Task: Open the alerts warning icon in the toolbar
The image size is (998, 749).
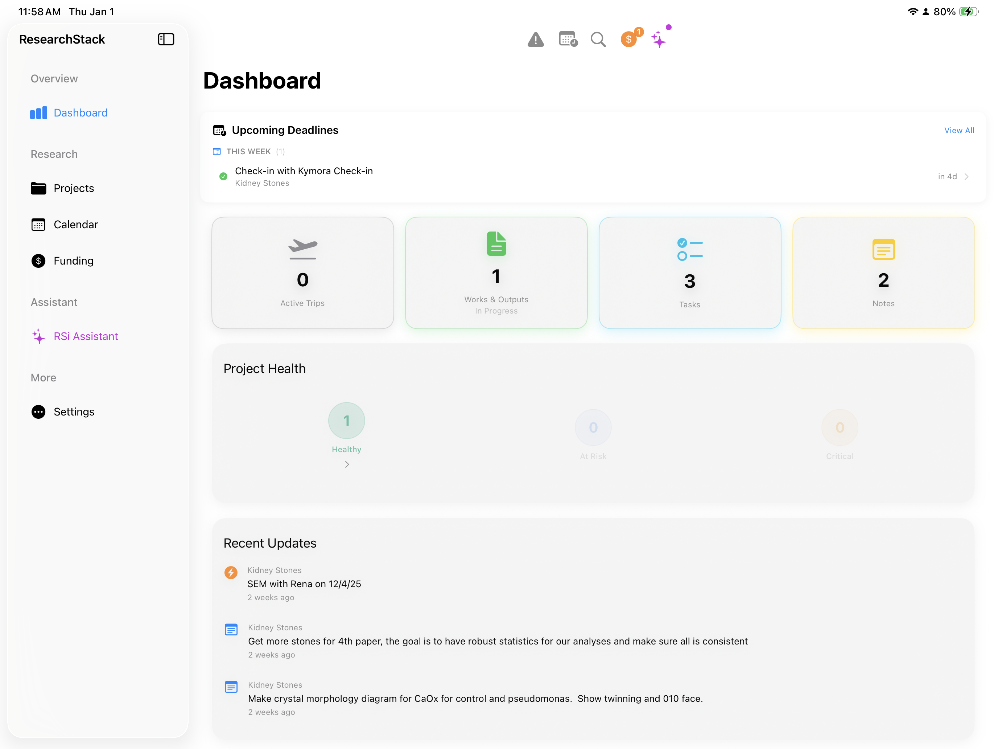Action: 536,39
